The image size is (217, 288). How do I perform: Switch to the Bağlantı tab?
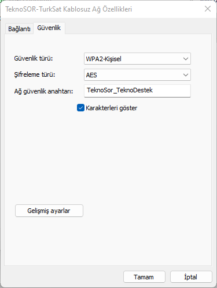[x=19, y=29]
